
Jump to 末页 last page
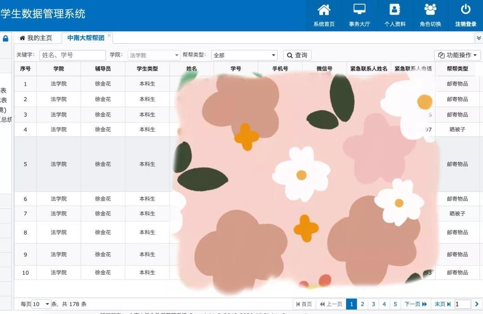pyautogui.click(x=442, y=304)
